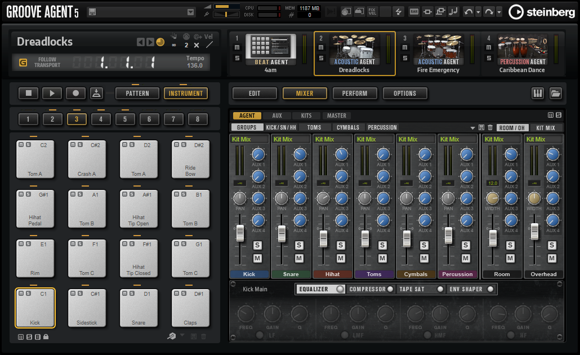Select the Fire Emergency agent slot
The image size is (580, 355).
438,54
